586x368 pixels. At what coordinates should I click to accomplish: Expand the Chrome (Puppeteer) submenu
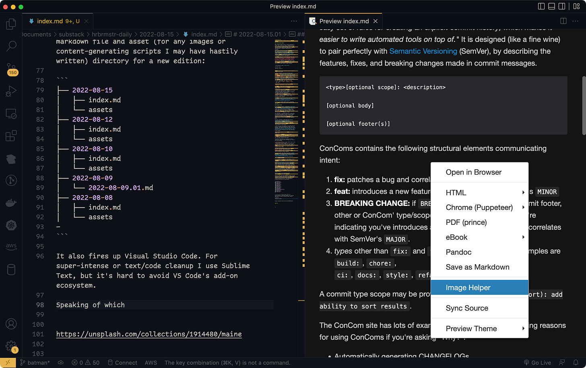pyautogui.click(x=479, y=208)
